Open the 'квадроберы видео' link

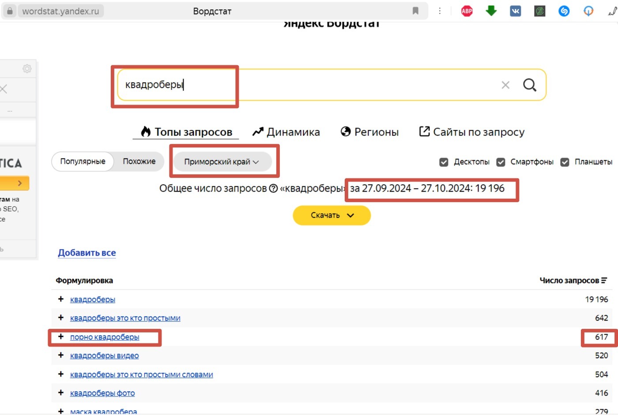coord(104,355)
